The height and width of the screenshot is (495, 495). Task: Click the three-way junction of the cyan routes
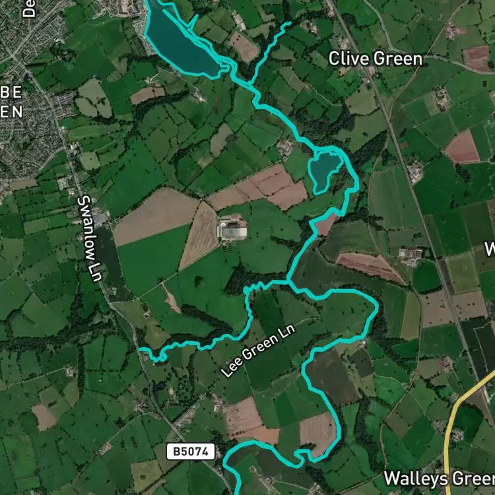(288, 281)
